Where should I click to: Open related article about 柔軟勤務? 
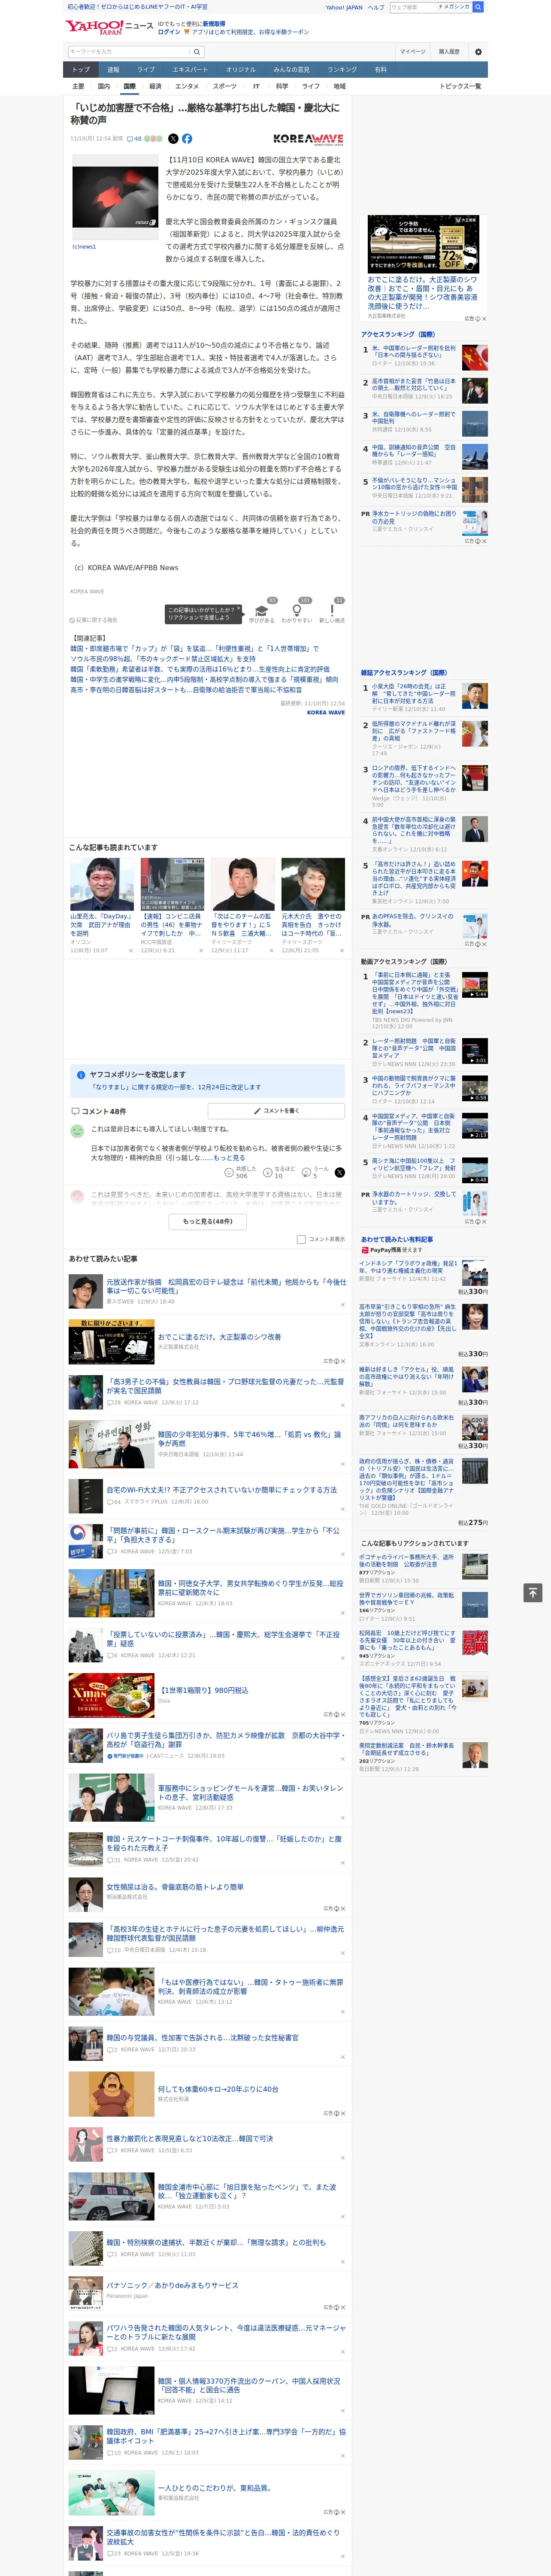(200, 669)
